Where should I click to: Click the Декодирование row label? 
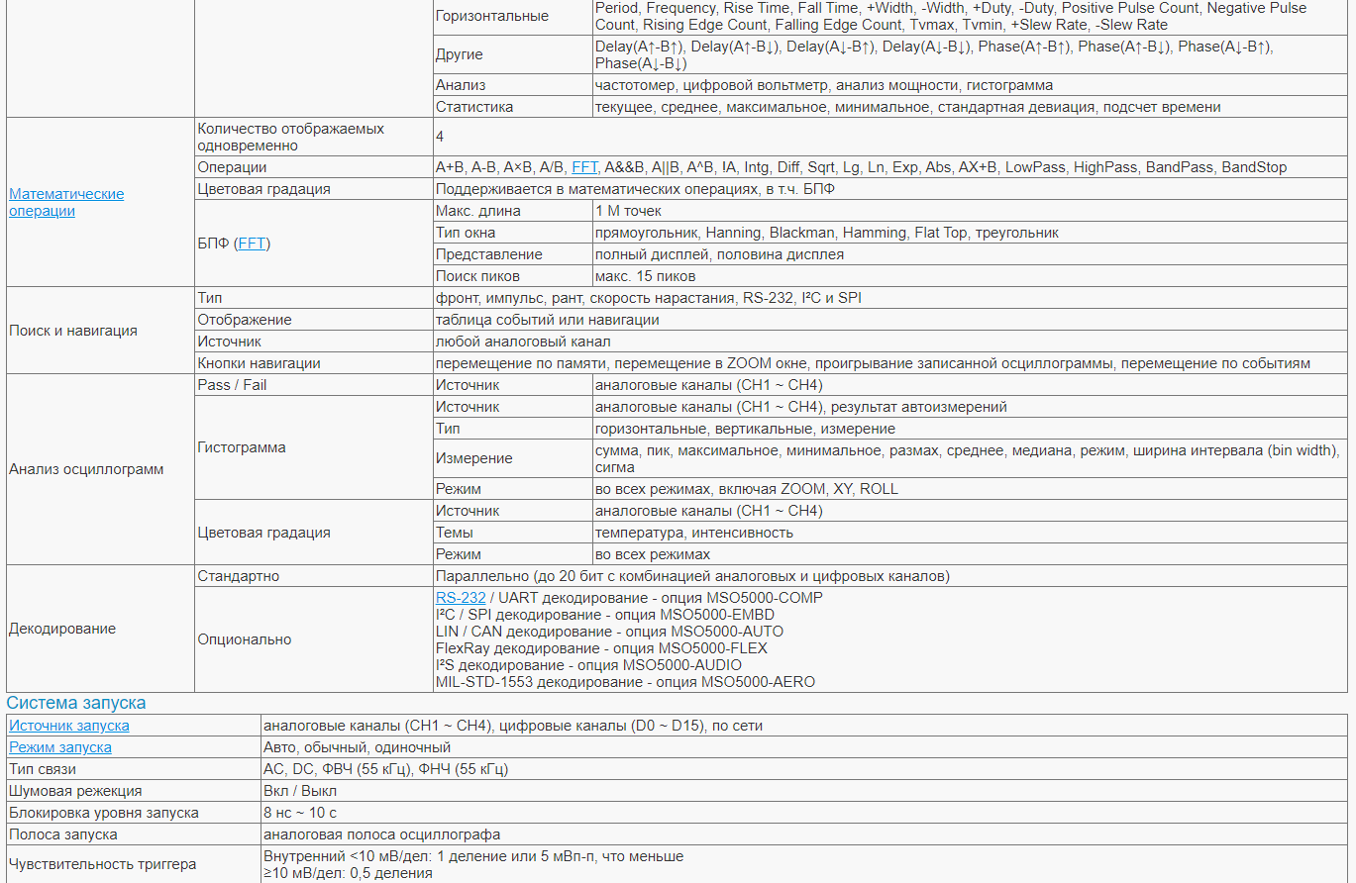[x=62, y=629]
